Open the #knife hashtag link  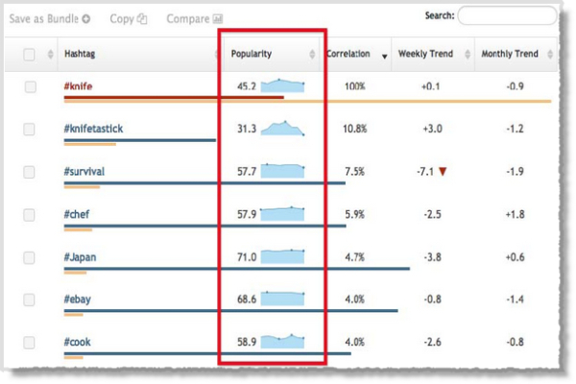(x=79, y=86)
